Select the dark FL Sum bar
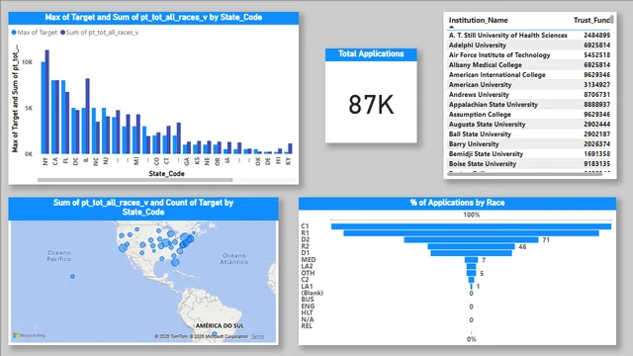 pyautogui.click(x=67, y=123)
